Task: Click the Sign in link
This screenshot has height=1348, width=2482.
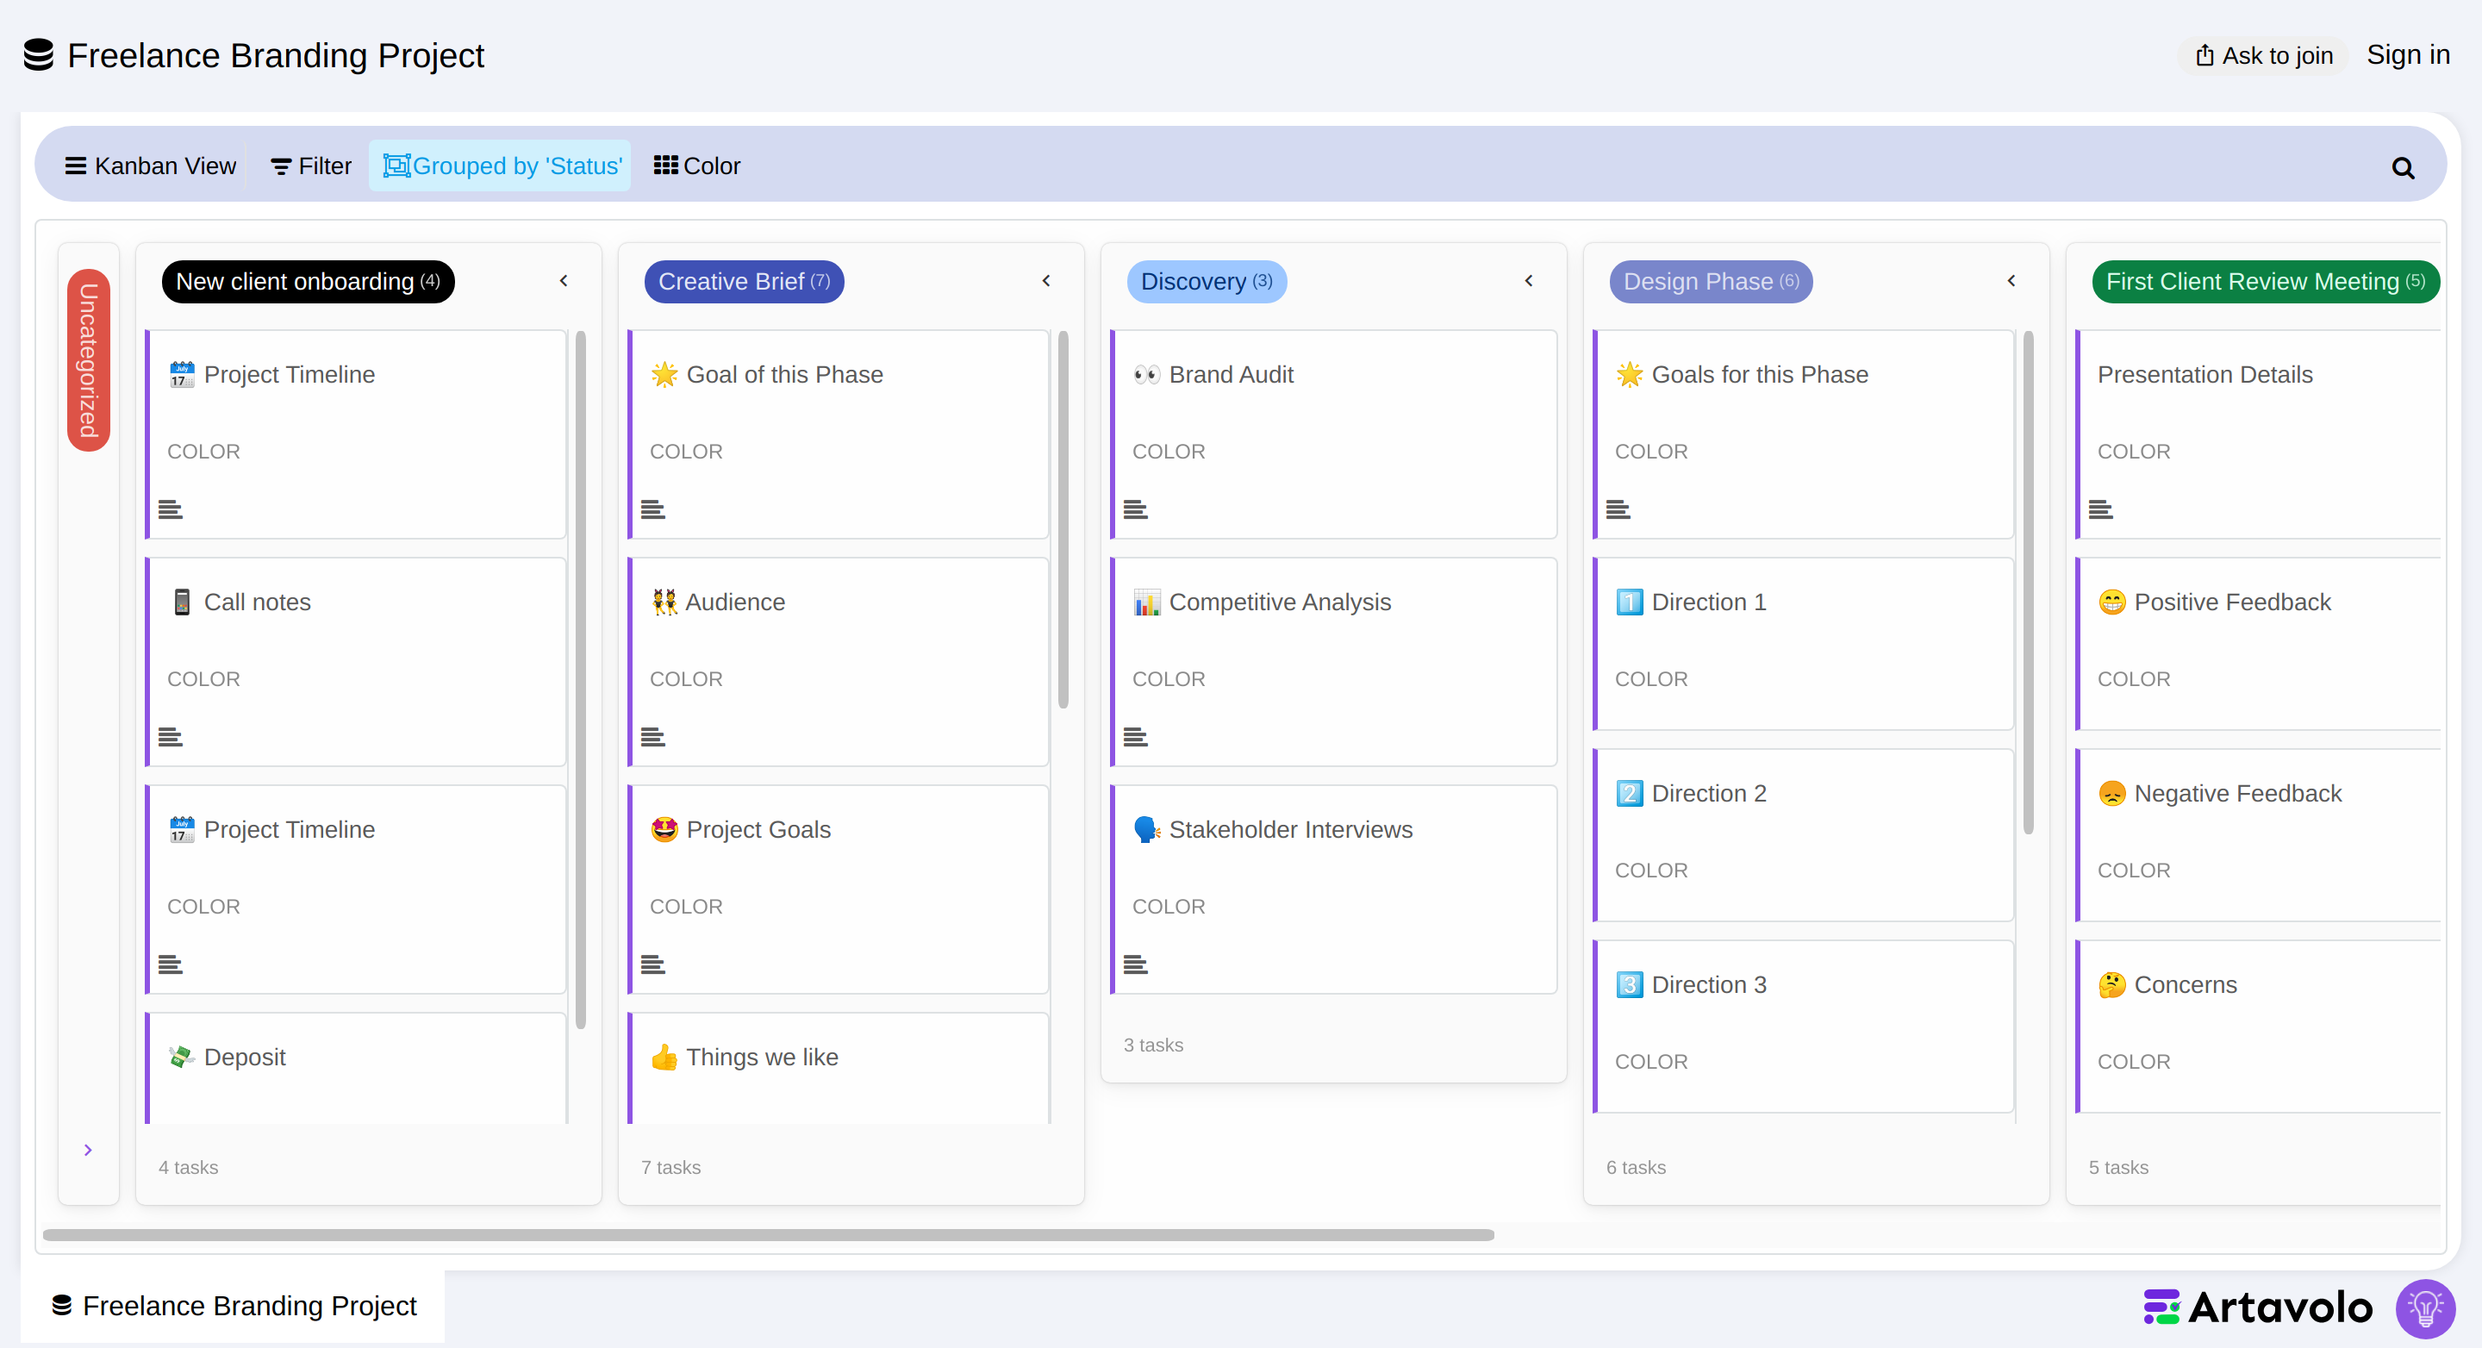Action: click(2408, 55)
